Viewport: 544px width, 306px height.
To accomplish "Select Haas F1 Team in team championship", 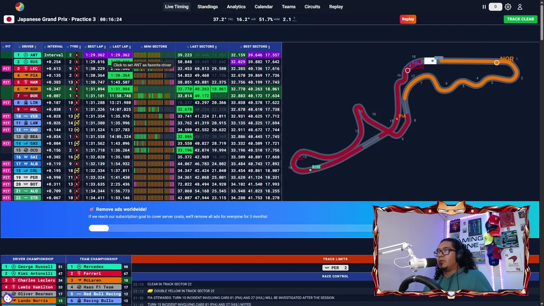I will click(x=94, y=287).
